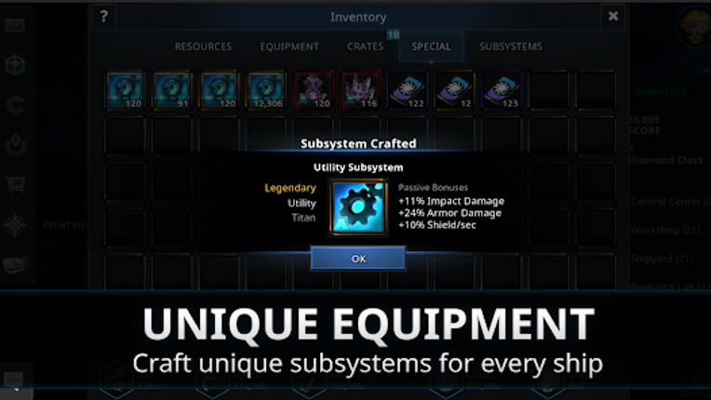The image size is (711, 400).
Task: Open the chat bubble icon at bottom-left
Action: coord(14,380)
